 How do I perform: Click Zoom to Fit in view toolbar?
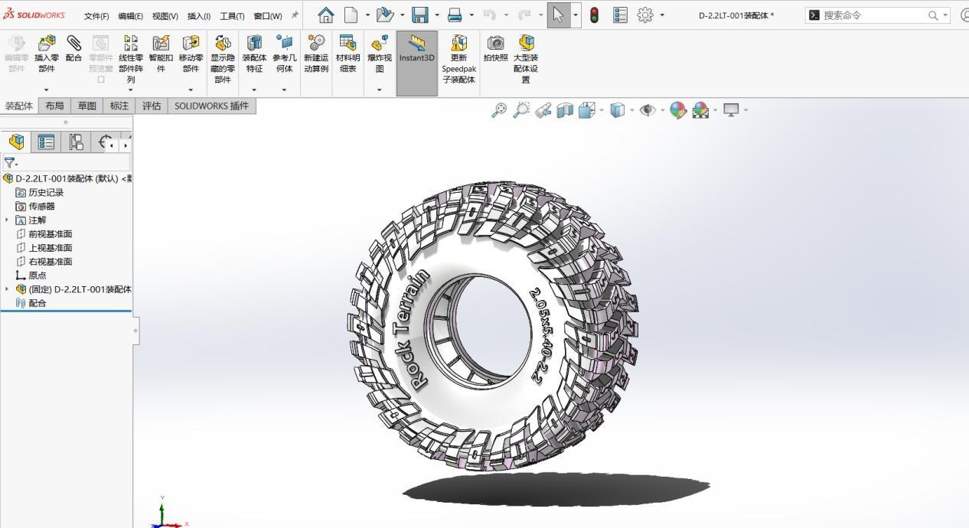pos(499,110)
